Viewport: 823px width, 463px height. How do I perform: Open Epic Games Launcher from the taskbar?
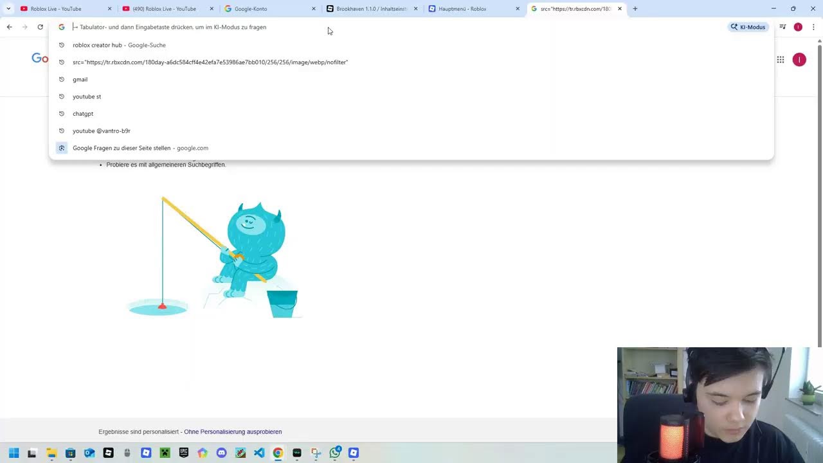184,453
